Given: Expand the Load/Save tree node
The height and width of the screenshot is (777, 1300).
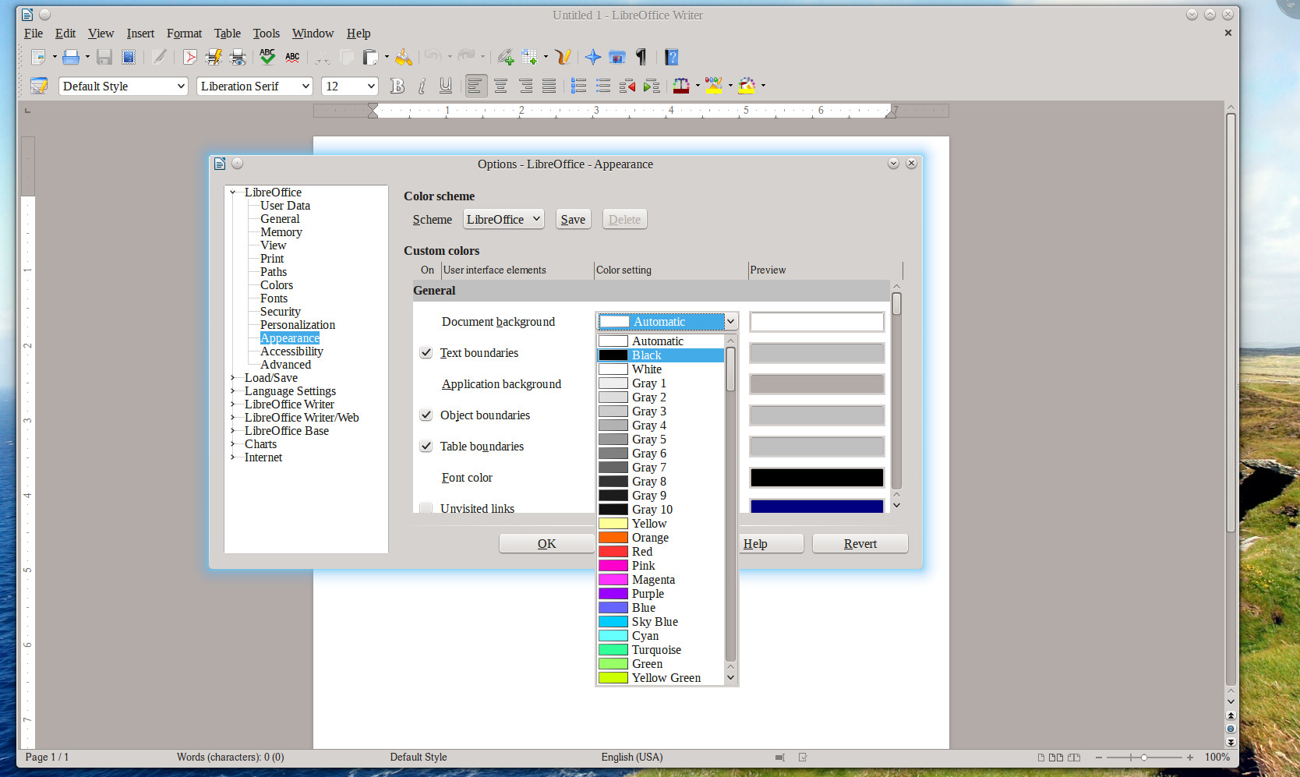Looking at the screenshot, I should pos(233,378).
